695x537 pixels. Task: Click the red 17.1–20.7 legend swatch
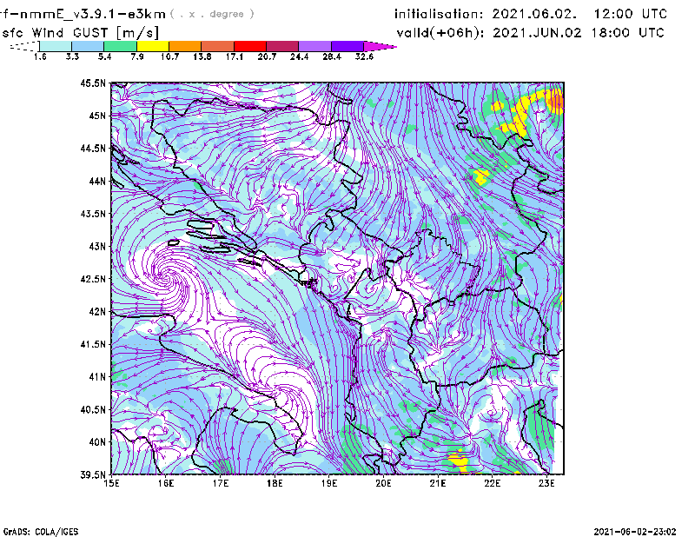250,46
